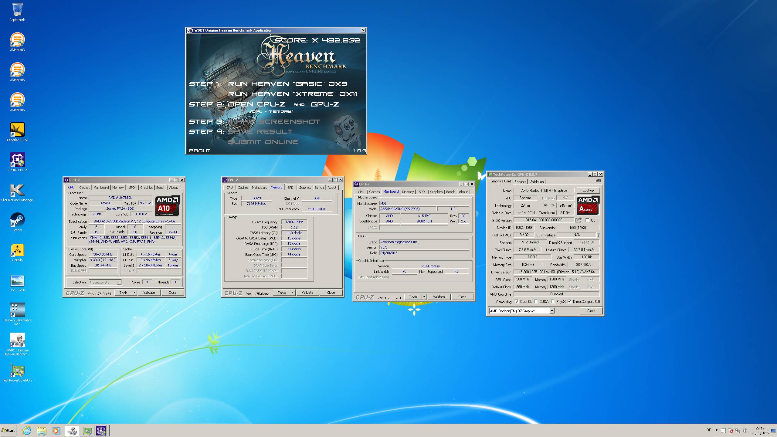Open the Steam desktop shortcut
777x437 pixels.
point(17,222)
